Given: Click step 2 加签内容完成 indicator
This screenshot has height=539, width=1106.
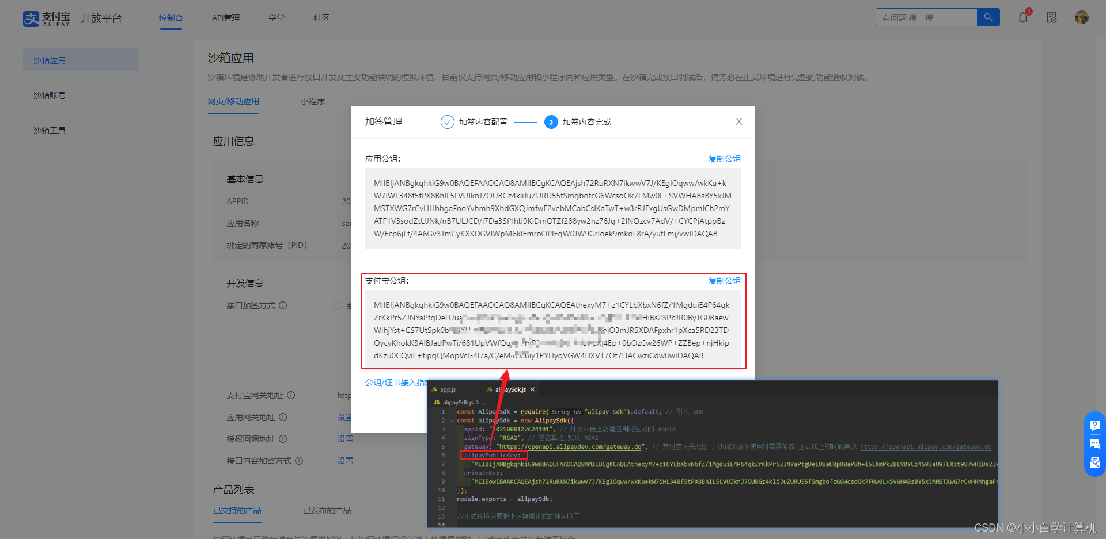Looking at the screenshot, I should [551, 122].
